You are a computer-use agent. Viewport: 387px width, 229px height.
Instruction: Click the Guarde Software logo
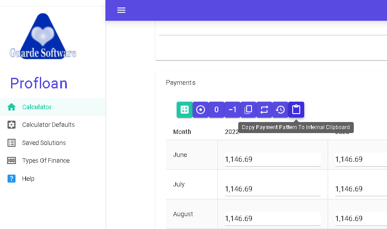pos(43,37)
